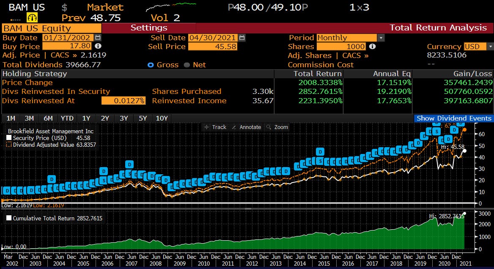Open the Settings menu

click(149, 28)
